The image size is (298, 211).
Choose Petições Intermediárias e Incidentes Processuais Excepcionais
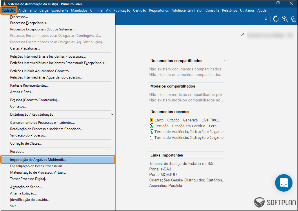58,63
